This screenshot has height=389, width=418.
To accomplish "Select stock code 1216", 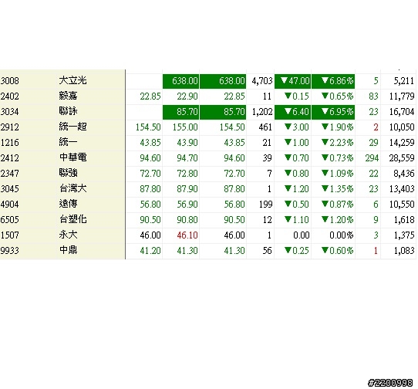I will coord(9,143).
